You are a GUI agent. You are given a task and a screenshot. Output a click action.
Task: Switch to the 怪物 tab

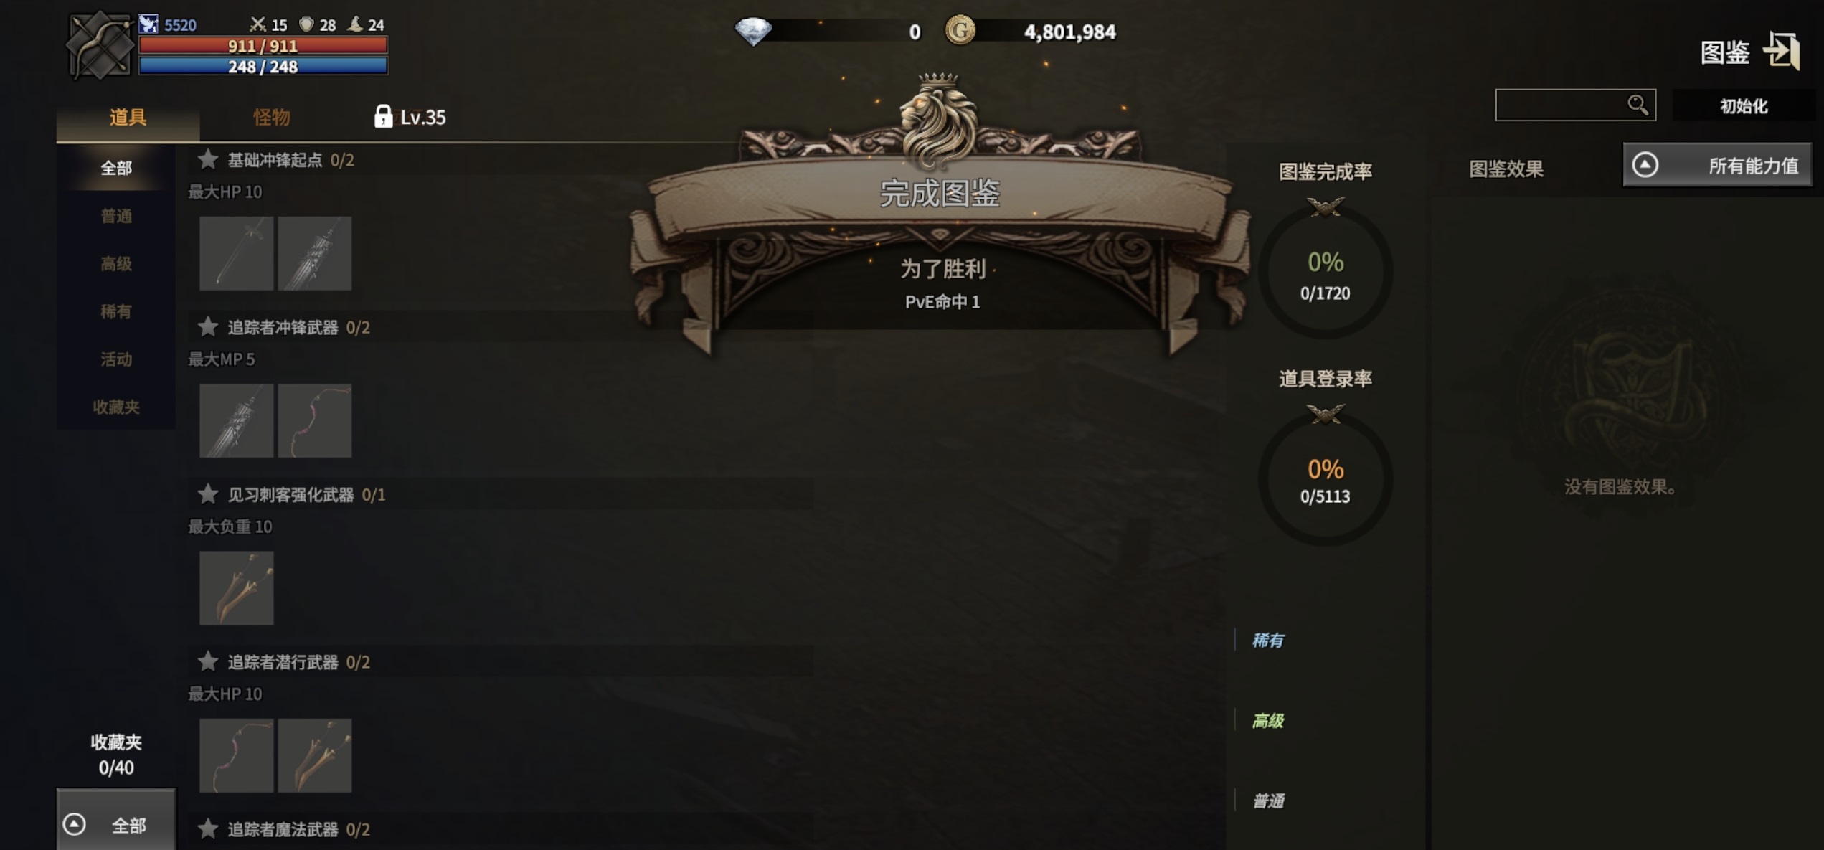click(272, 117)
